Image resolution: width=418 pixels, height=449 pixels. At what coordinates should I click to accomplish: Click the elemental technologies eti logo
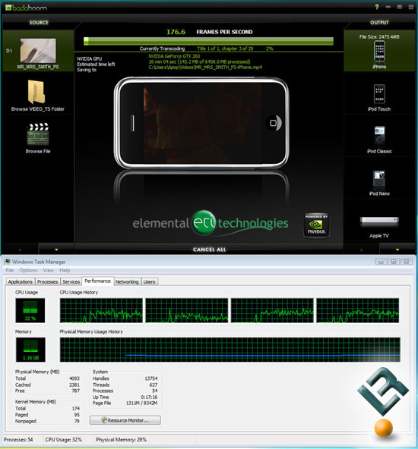tap(211, 223)
